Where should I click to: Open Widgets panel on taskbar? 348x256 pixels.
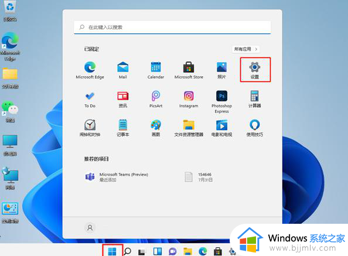click(x=158, y=251)
